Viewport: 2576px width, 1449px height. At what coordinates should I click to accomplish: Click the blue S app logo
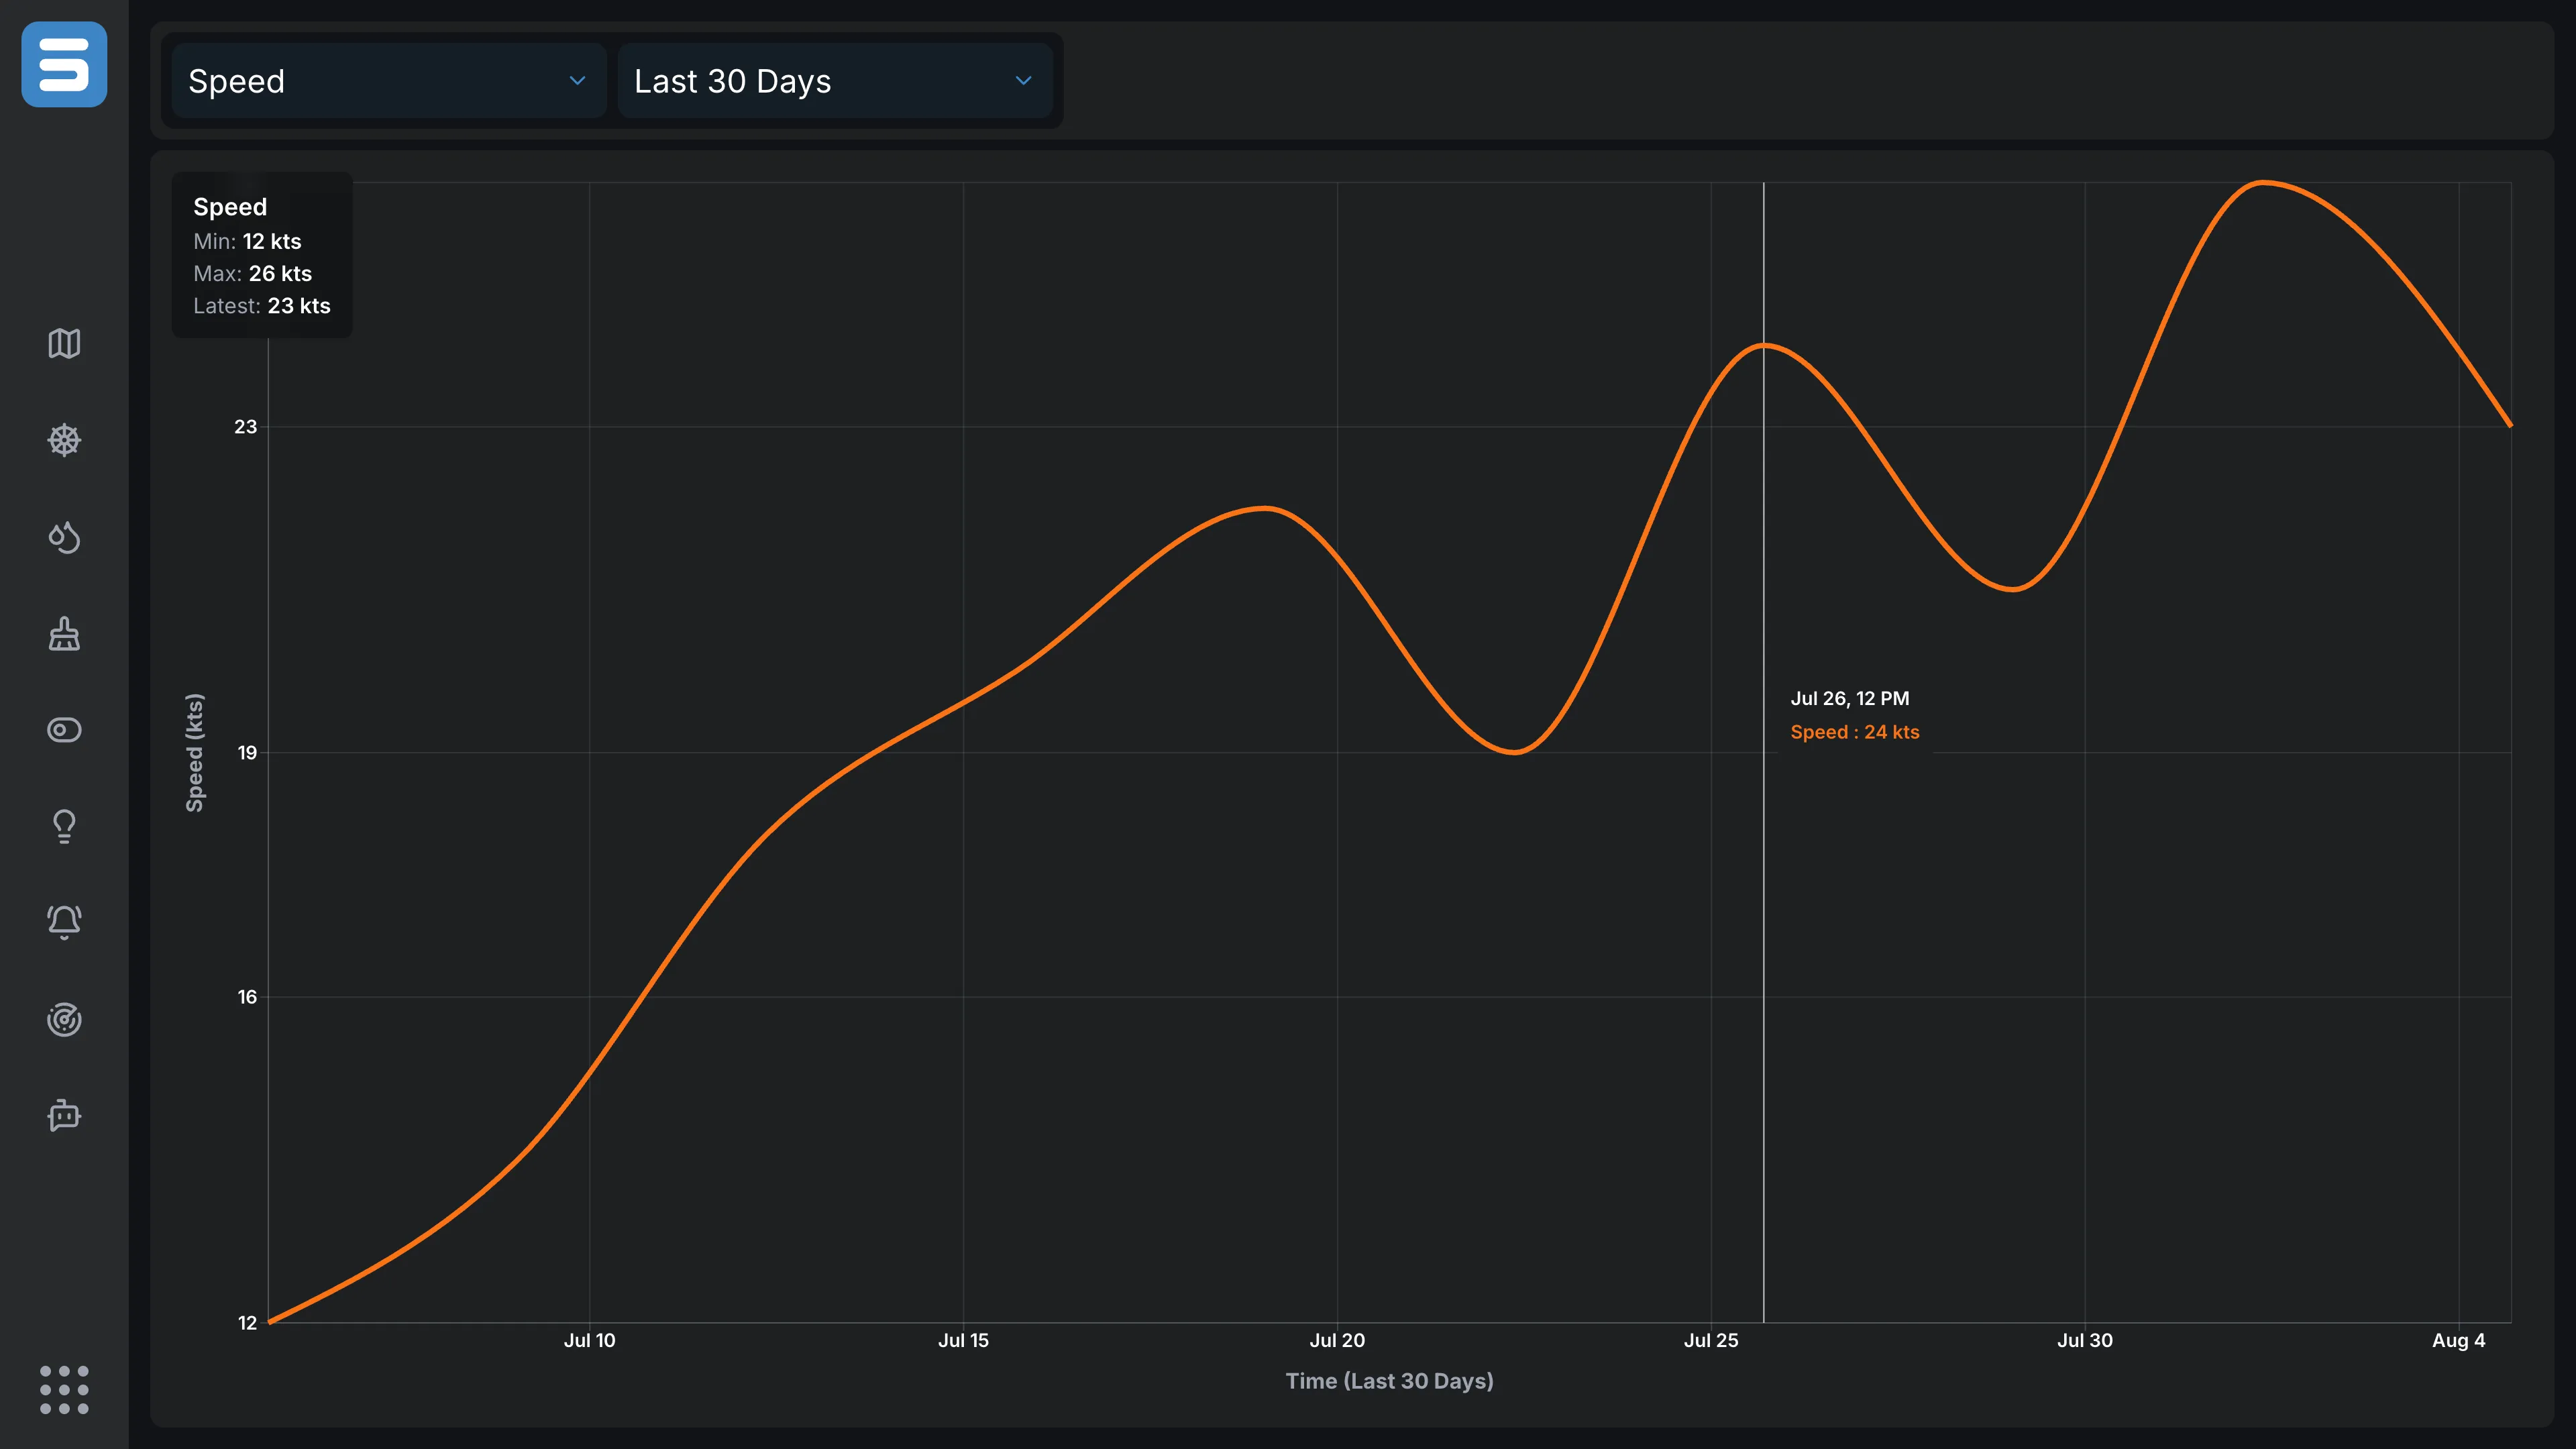64,64
